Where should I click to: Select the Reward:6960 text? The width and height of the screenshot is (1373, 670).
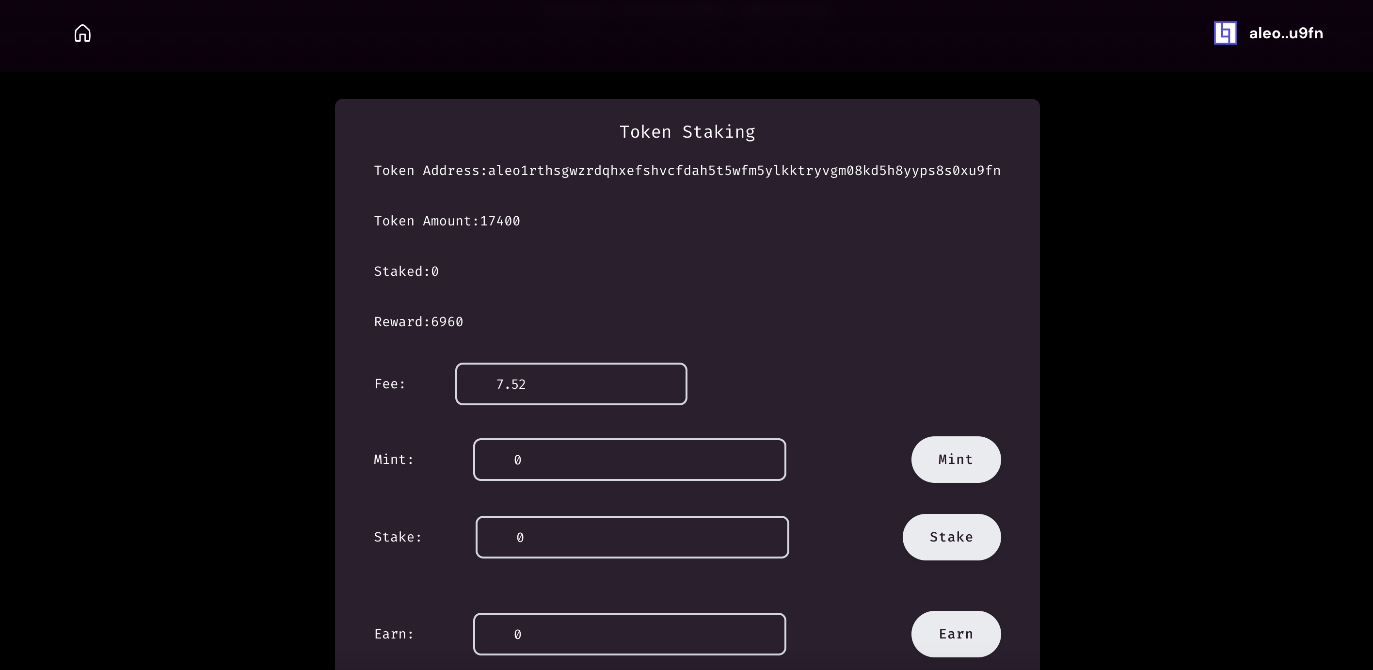pyautogui.click(x=418, y=321)
